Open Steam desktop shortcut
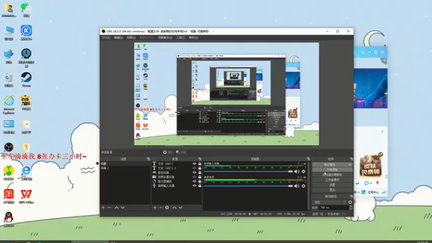 [x=26, y=80]
